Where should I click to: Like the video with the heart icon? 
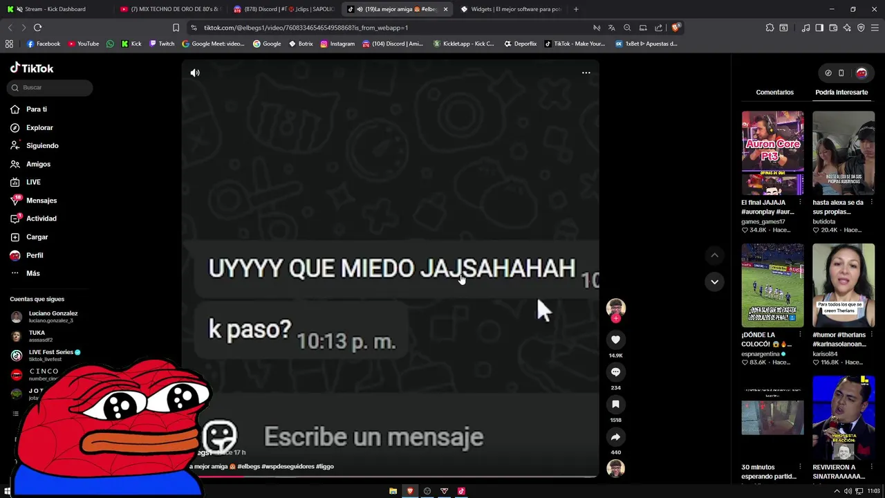[x=615, y=340]
